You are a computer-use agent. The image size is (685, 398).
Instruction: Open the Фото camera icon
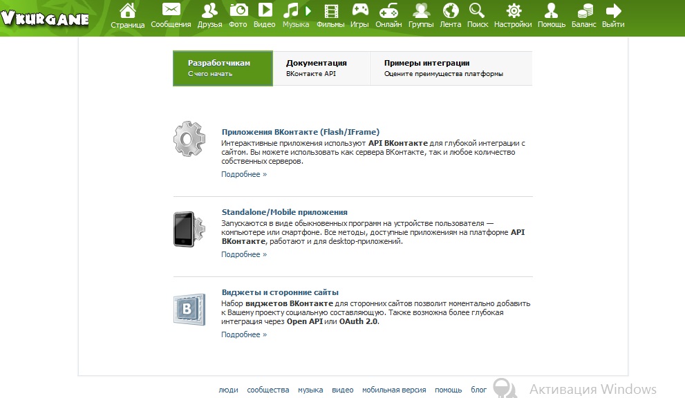tap(238, 10)
